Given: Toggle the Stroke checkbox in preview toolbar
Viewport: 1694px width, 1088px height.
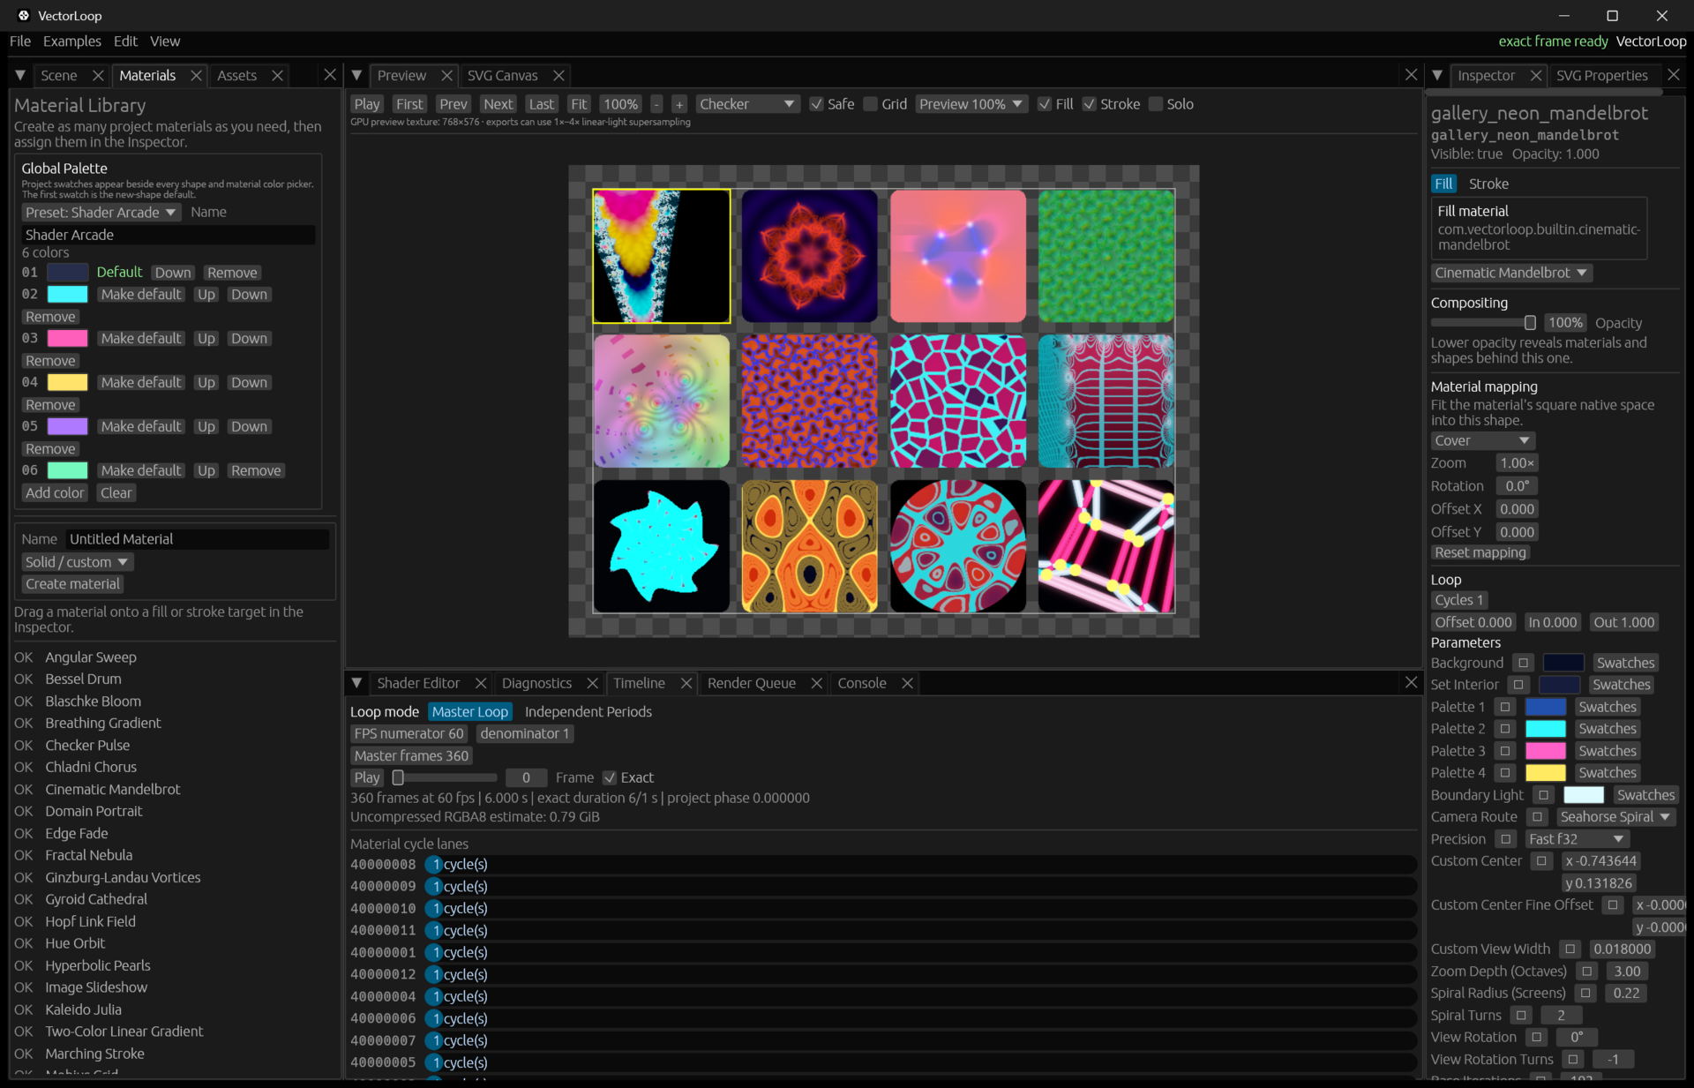Looking at the screenshot, I should pos(1090,104).
